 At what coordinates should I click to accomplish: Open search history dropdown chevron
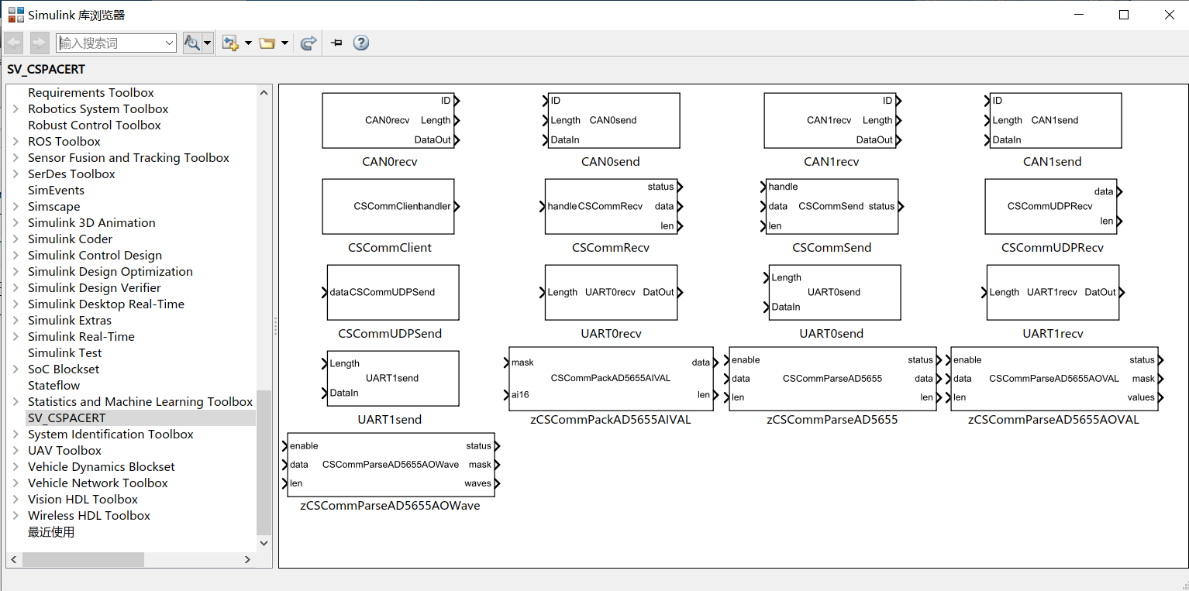click(x=170, y=43)
